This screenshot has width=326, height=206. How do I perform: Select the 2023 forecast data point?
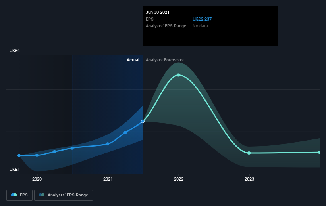[249, 153]
